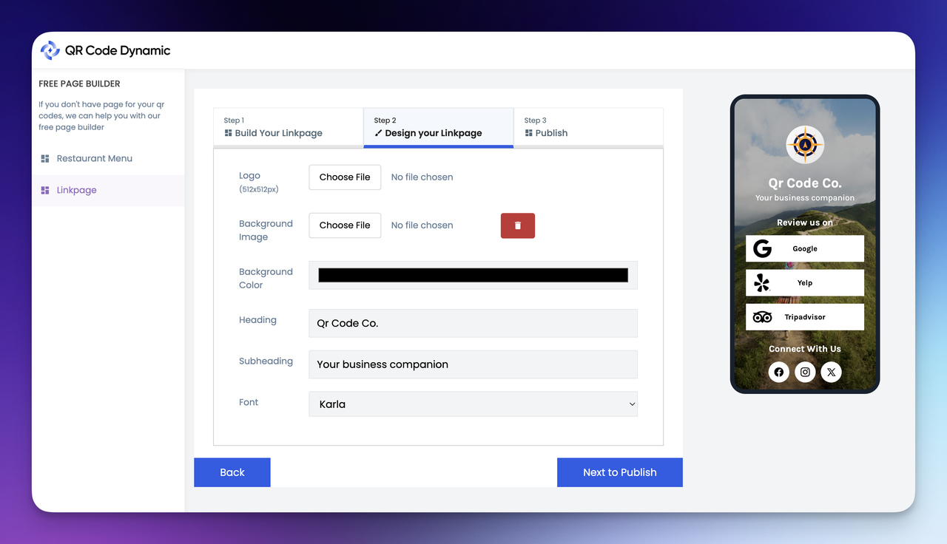Screen dimensions: 947x544
Task: Choose a logo file to upload
Action: click(345, 177)
